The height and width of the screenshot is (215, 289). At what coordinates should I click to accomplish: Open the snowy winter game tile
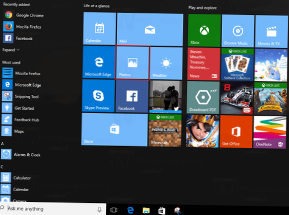[271, 65]
